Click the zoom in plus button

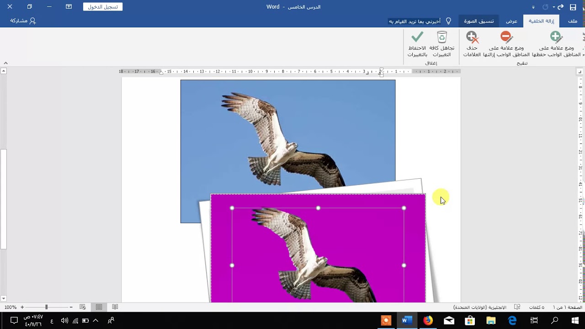click(22, 307)
